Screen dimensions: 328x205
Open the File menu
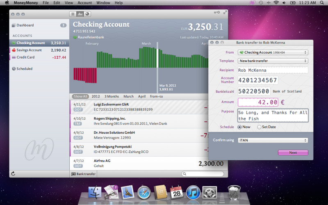46,3
